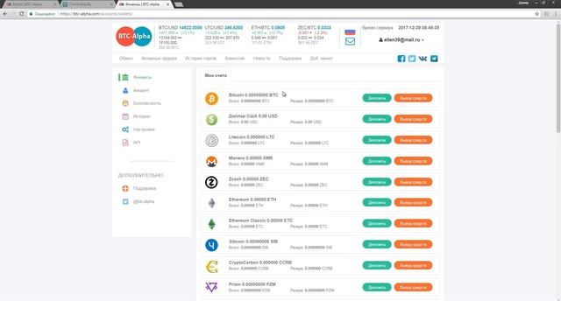The width and height of the screenshot is (561, 315).
Task: Open the Обмен menu item
Action: (x=125, y=59)
